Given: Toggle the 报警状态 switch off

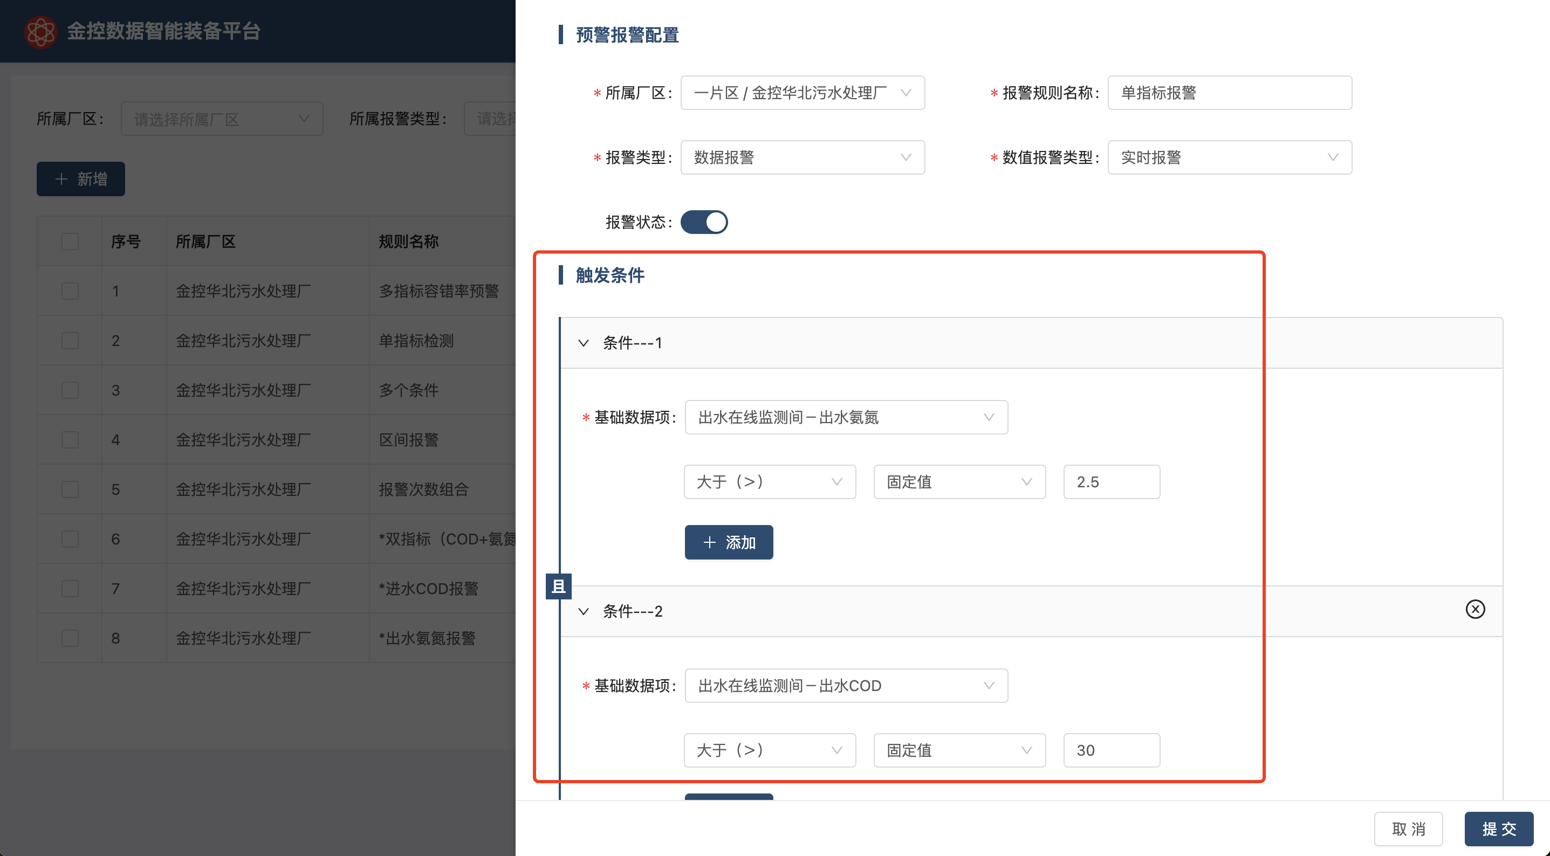Looking at the screenshot, I should [703, 222].
